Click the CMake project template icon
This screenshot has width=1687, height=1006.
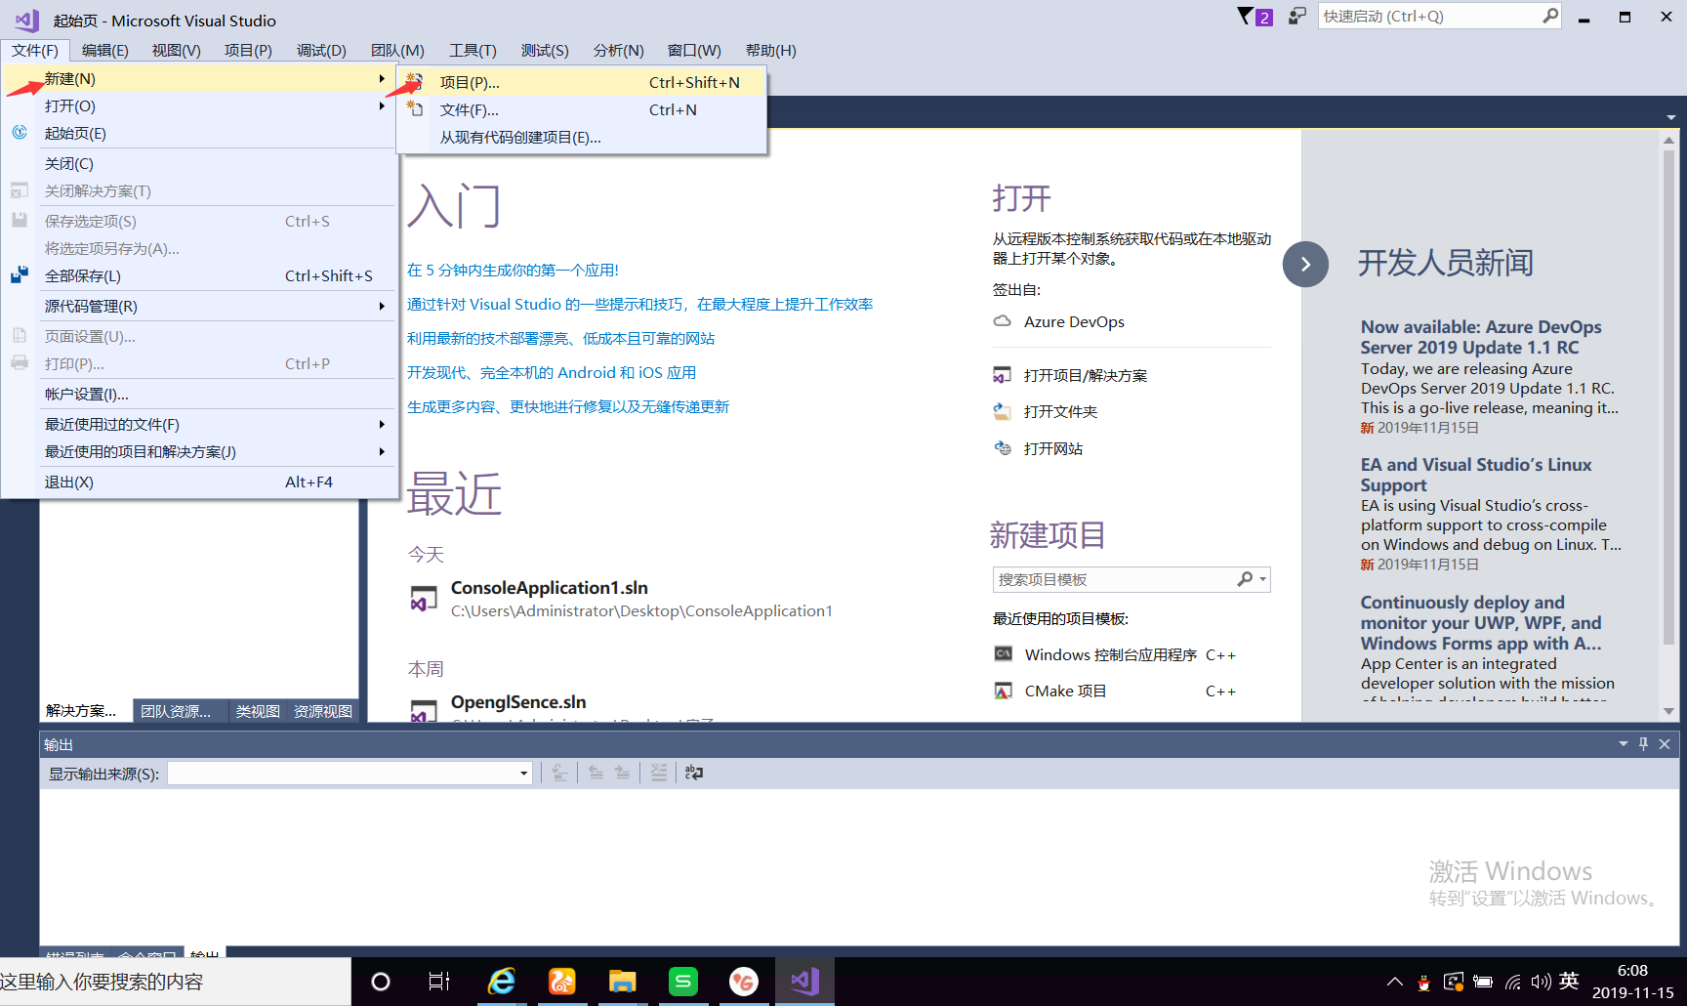pos(1003,691)
